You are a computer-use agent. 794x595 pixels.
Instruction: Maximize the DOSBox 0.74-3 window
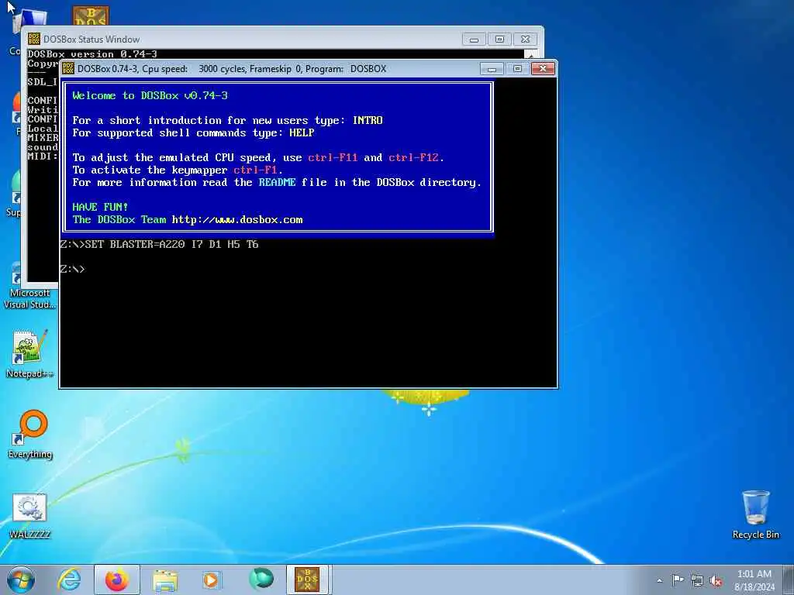point(517,68)
